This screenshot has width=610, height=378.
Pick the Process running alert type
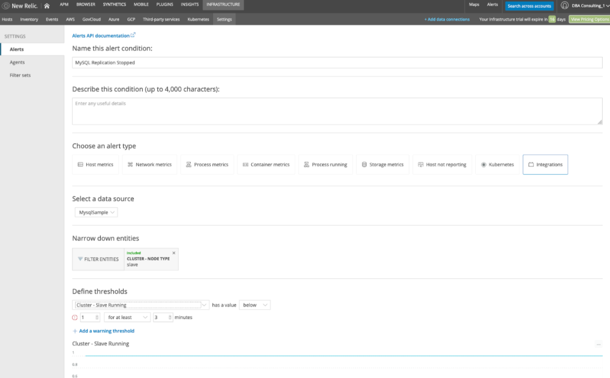[325, 164]
